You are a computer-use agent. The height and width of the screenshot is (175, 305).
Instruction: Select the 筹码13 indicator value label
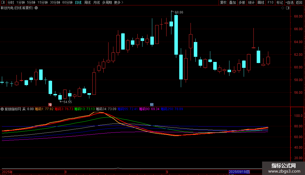click(x=84, y=109)
